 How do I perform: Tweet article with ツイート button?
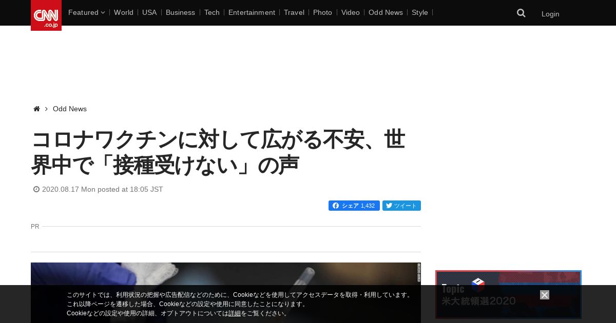coord(401,206)
